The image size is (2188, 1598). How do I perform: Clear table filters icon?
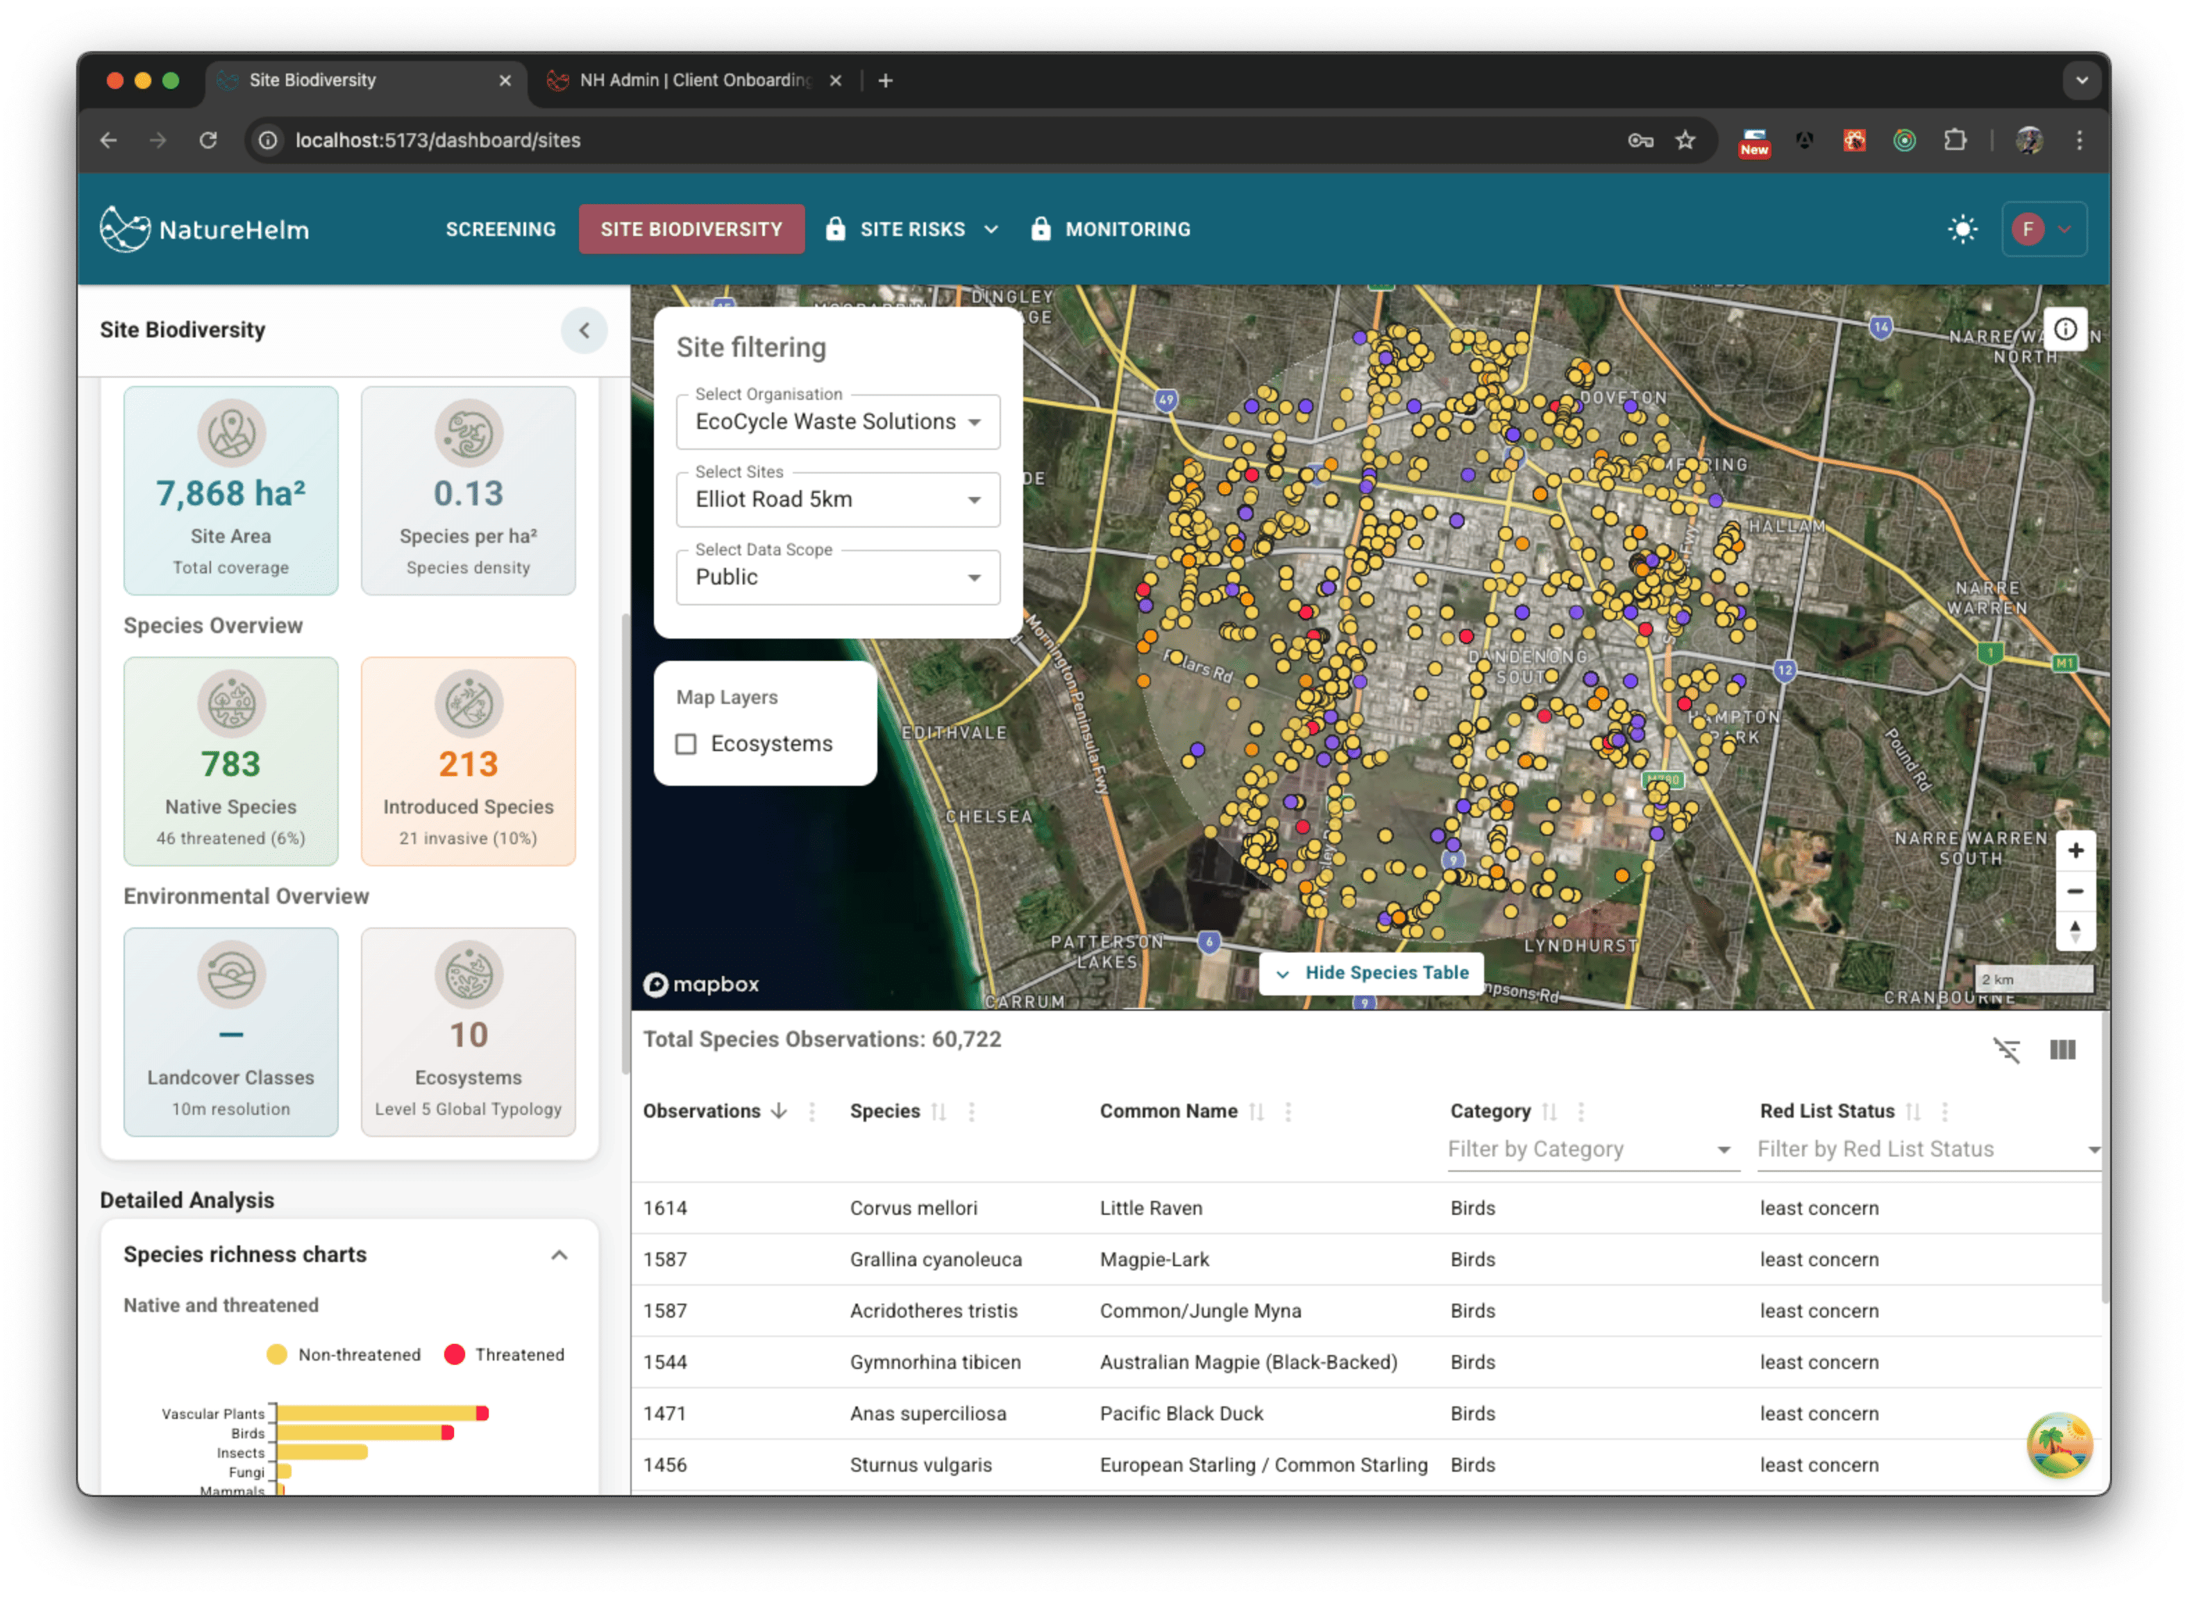point(2006,1050)
